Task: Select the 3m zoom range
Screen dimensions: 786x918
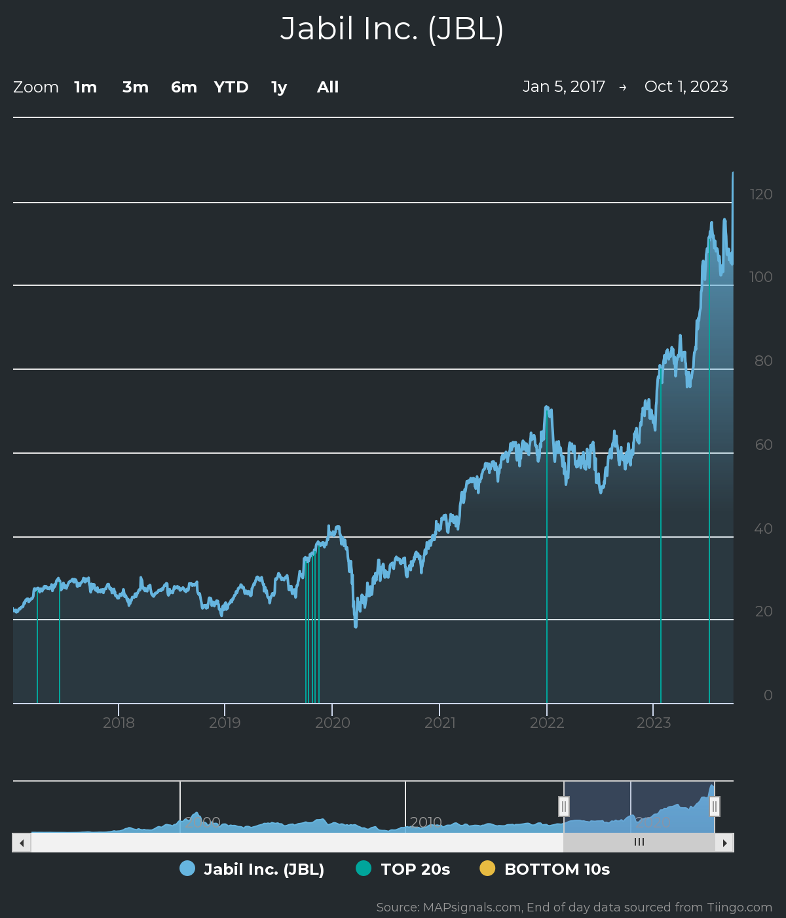Action: (136, 87)
